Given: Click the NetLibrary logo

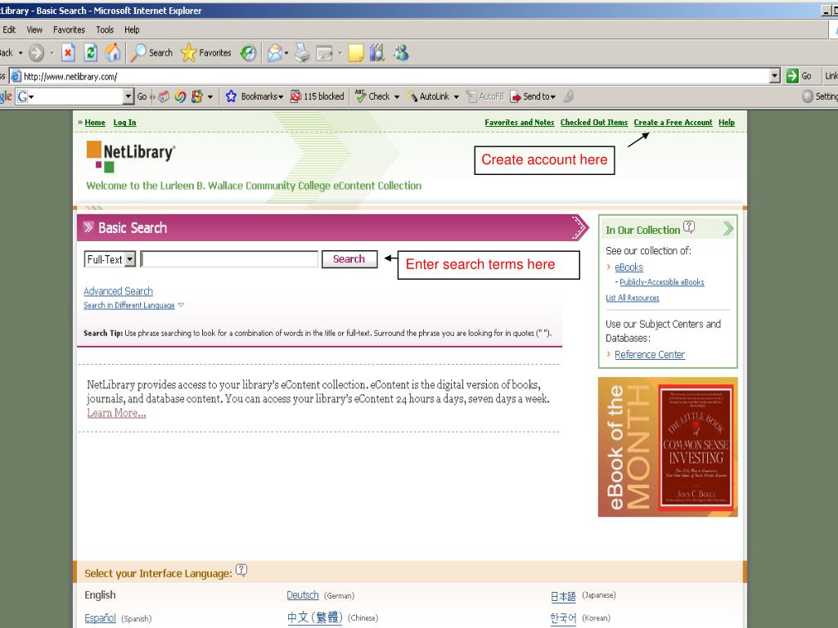Looking at the screenshot, I should [131, 156].
